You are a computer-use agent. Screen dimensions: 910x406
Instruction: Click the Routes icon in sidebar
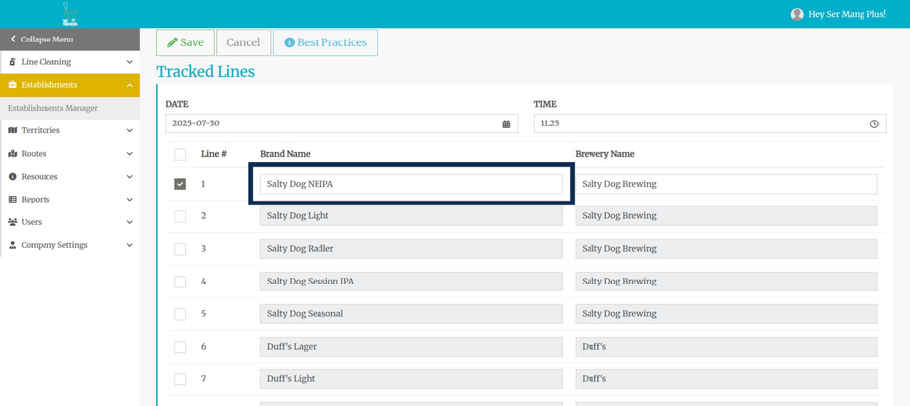click(12, 154)
